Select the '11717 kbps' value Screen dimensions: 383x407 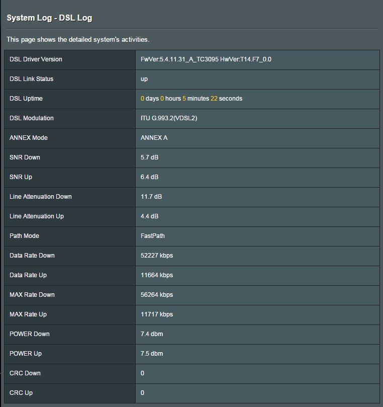tap(157, 314)
